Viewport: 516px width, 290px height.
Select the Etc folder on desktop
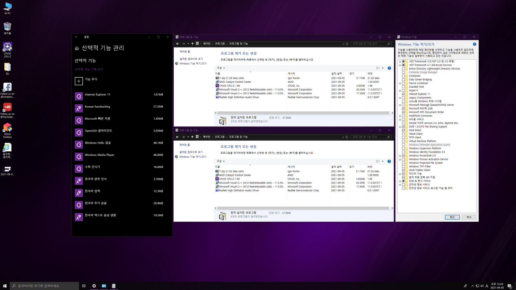point(7,69)
